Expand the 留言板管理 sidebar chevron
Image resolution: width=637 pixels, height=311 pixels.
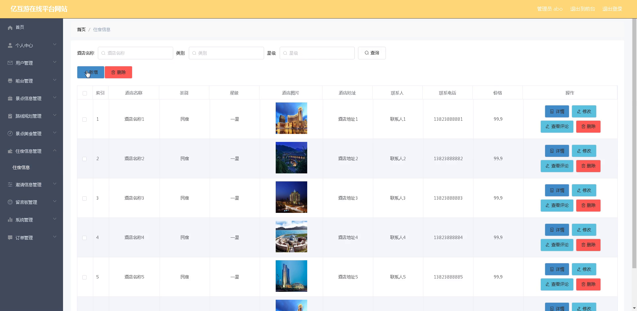click(55, 201)
